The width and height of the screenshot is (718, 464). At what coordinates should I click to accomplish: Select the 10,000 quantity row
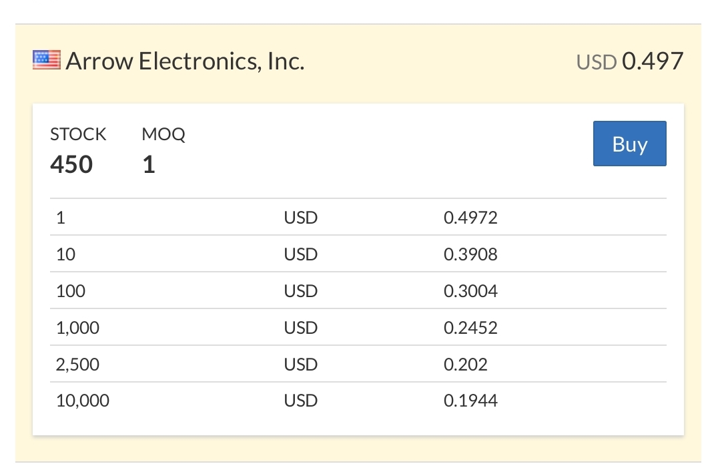[x=358, y=401]
